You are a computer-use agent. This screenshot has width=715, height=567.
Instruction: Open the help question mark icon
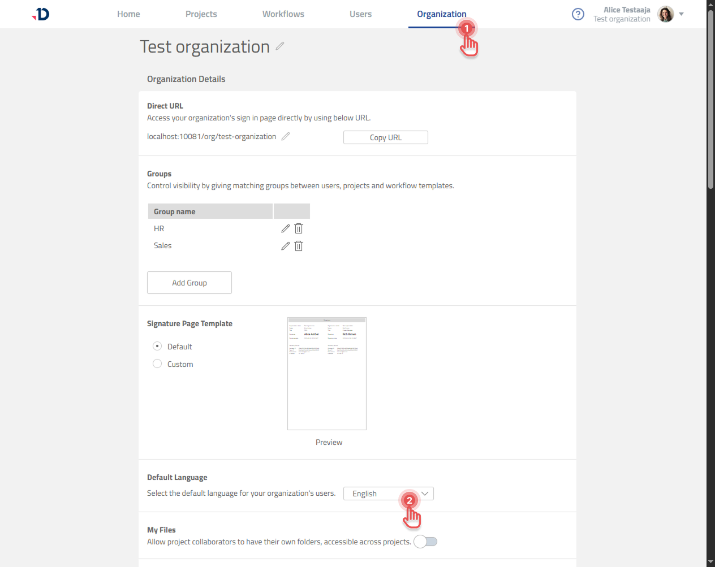pyautogui.click(x=578, y=14)
